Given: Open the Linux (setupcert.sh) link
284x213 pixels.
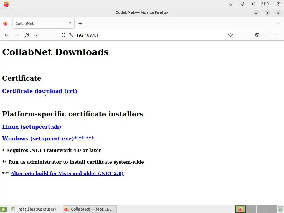Looking at the screenshot, I should coord(32,127).
